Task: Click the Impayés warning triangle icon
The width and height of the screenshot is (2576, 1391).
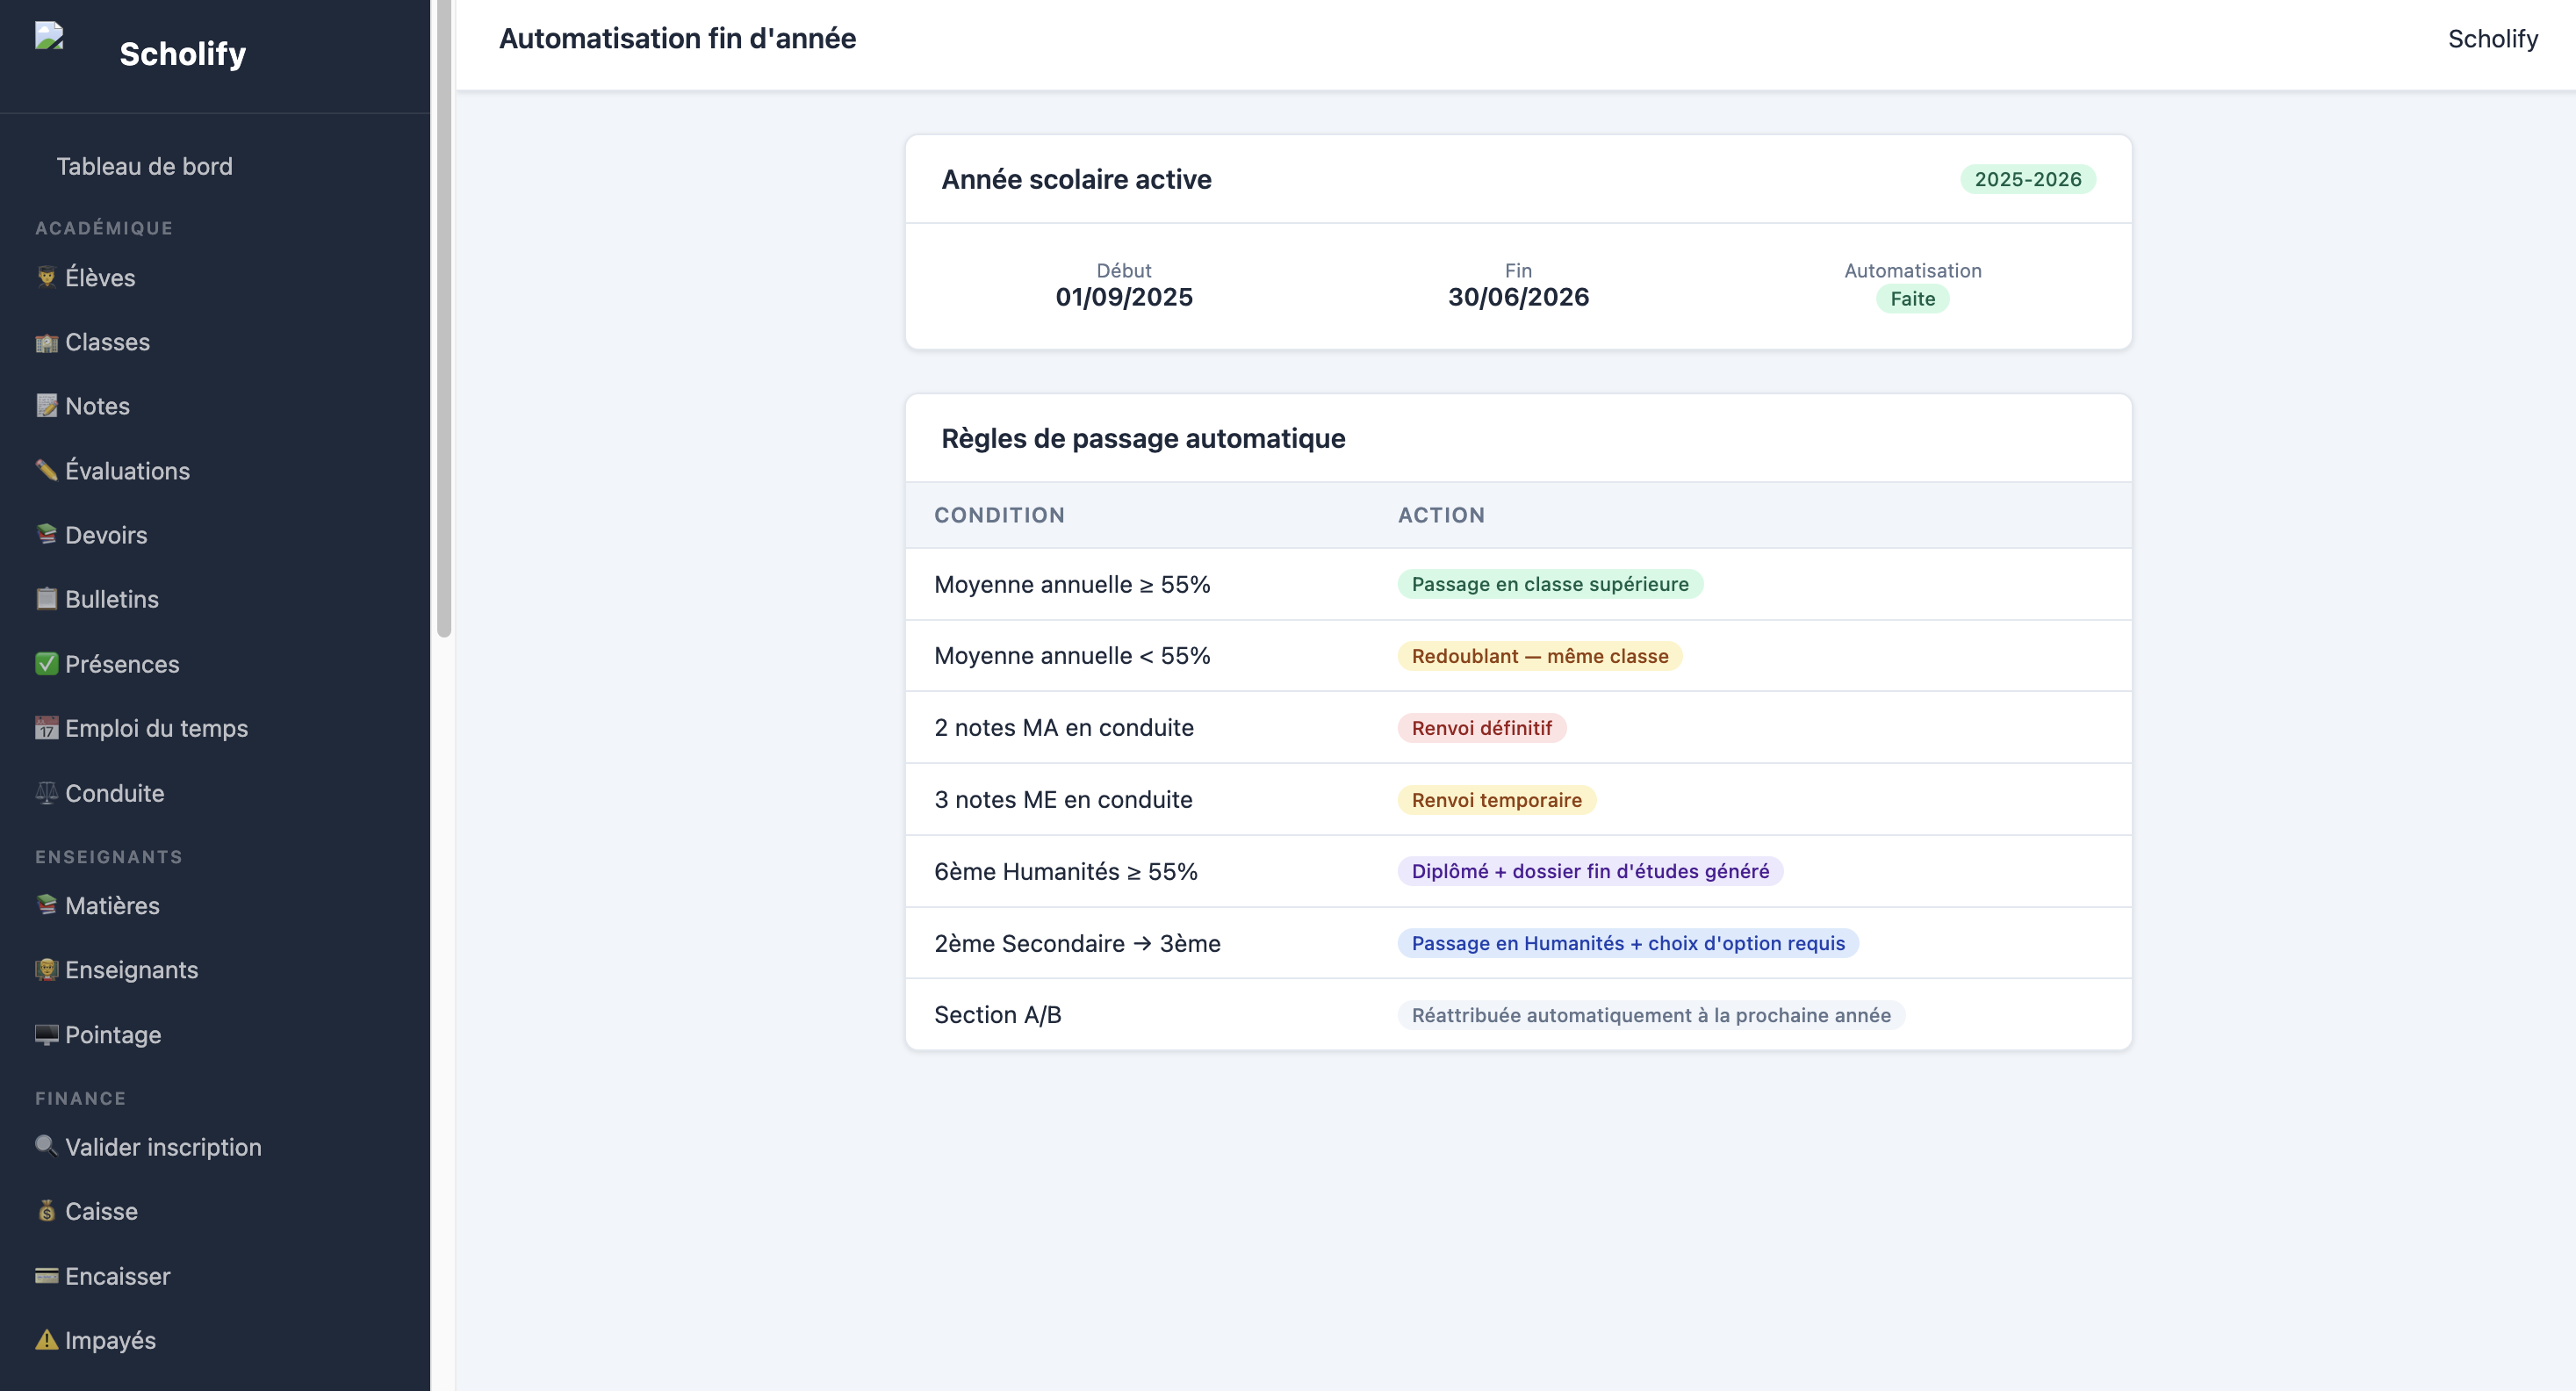Action: pyautogui.click(x=47, y=1340)
